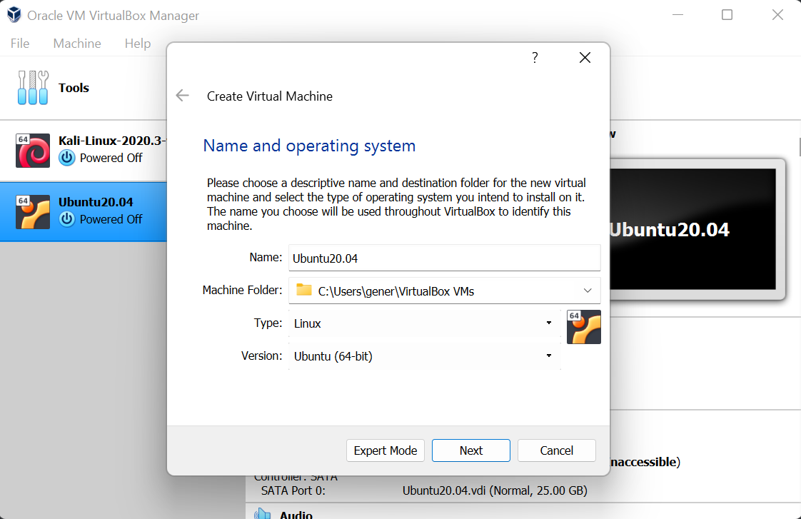Open the Type dropdown showing Linux

click(x=424, y=323)
